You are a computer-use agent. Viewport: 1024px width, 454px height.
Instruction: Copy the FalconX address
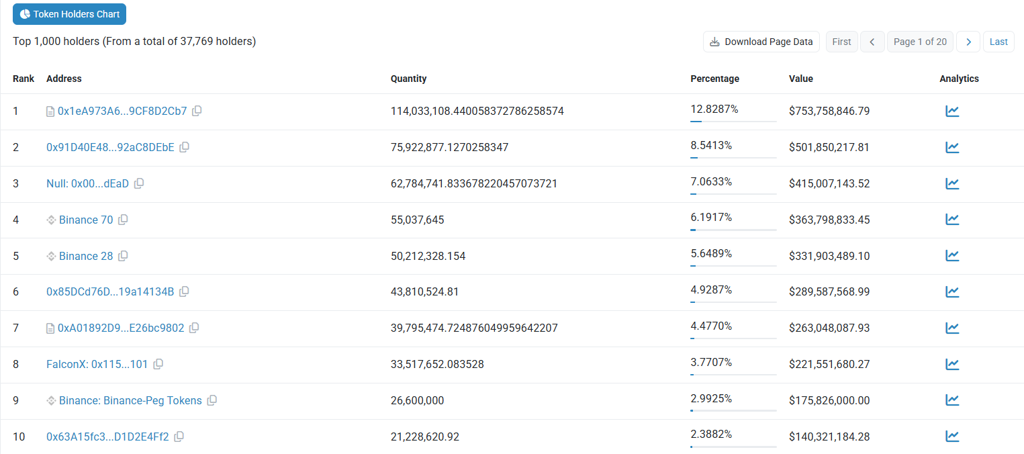coord(158,365)
